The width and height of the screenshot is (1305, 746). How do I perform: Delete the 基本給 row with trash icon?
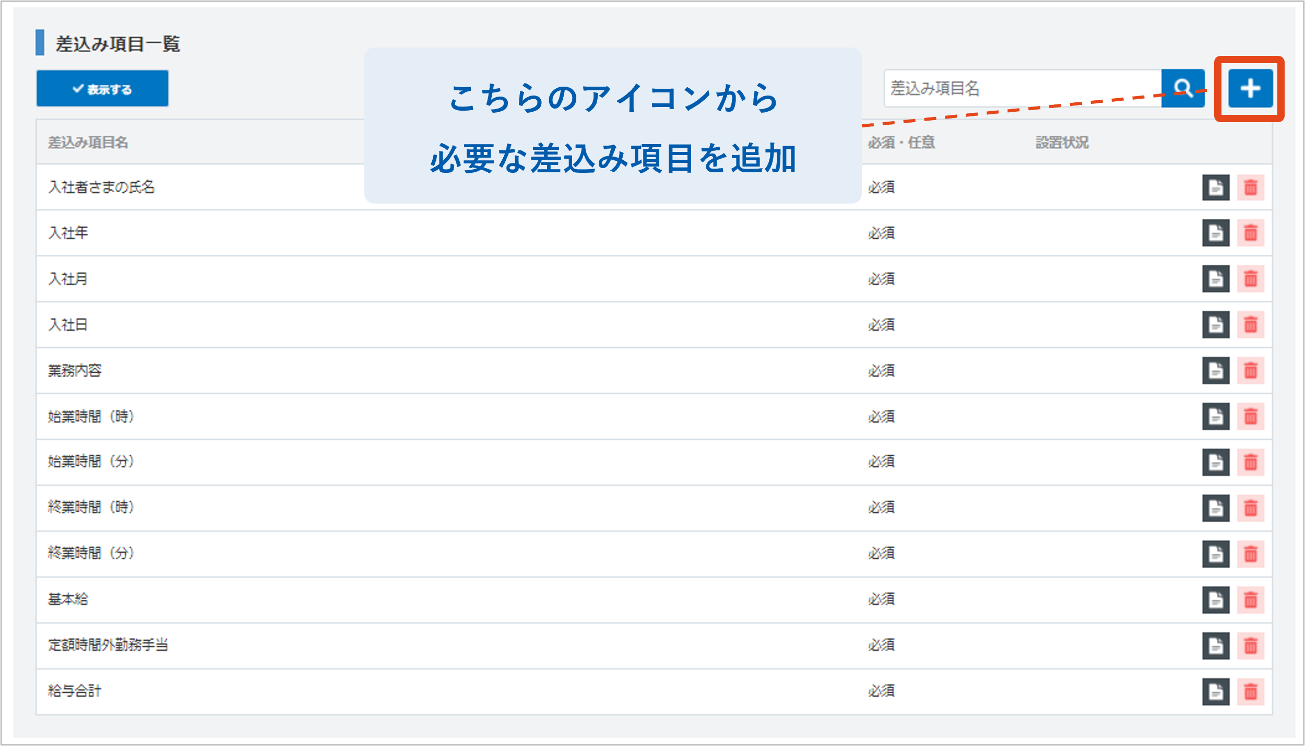[x=1250, y=600]
